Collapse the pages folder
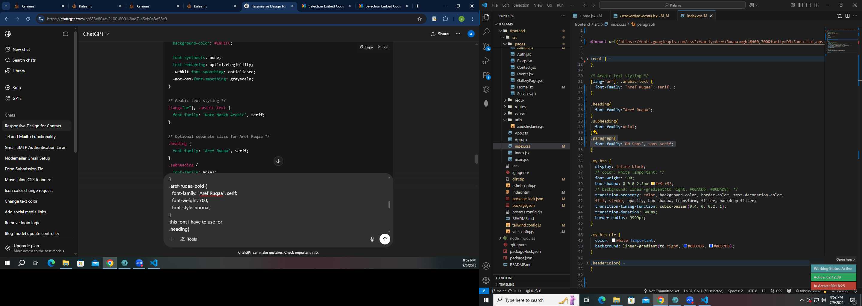The image size is (862, 306). pos(505,44)
